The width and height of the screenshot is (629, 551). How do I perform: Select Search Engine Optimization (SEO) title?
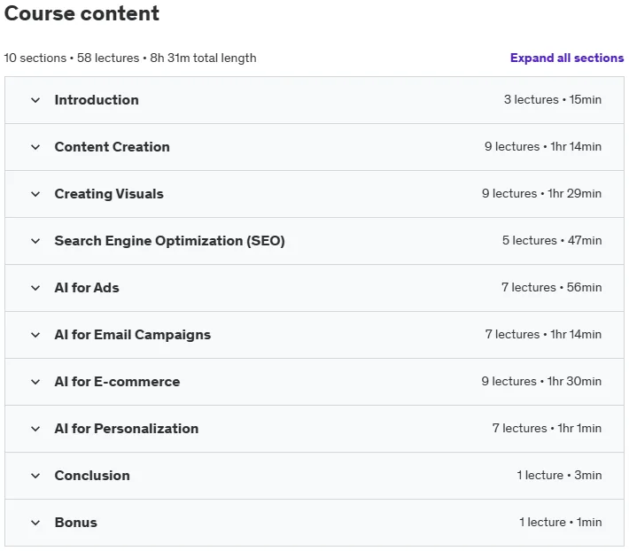[170, 241]
